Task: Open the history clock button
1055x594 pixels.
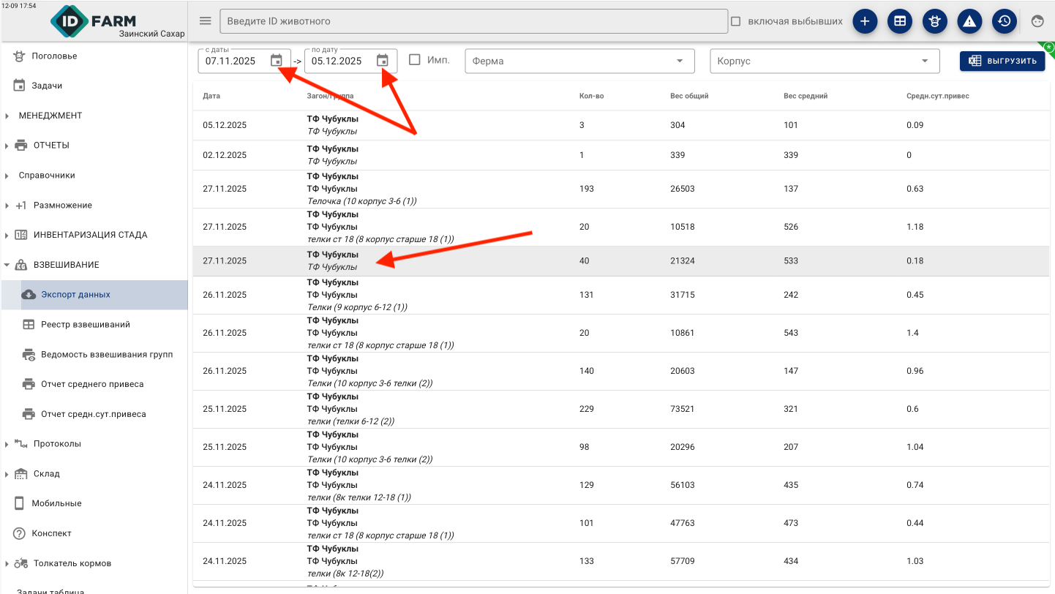Action: [1005, 21]
